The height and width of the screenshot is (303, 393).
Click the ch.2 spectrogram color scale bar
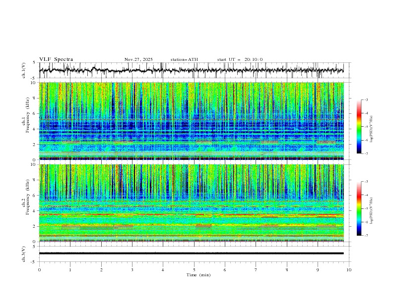(x=359, y=208)
